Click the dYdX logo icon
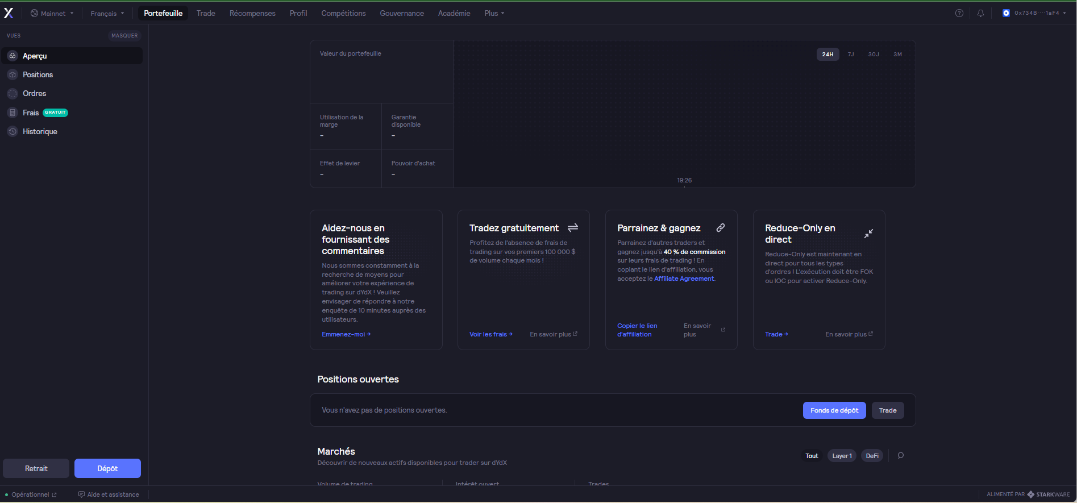 pyautogui.click(x=9, y=13)
